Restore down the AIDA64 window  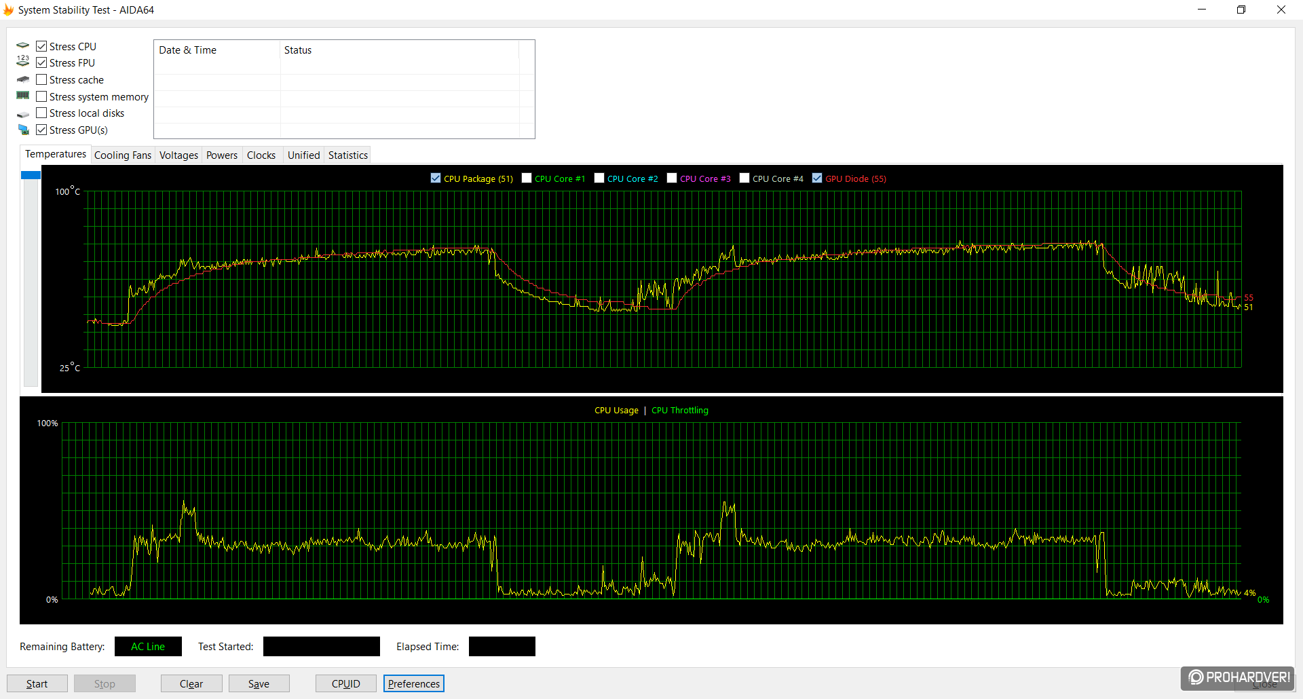(x=1241, y=10)
